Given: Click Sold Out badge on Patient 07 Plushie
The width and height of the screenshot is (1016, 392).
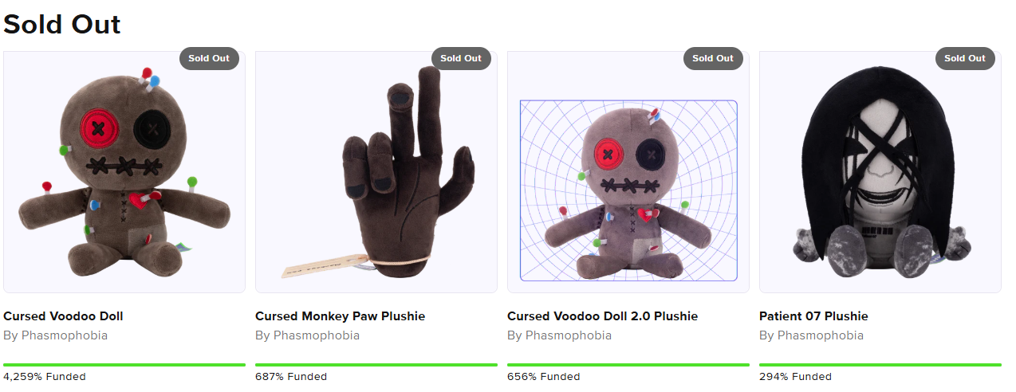Looking at the screenshot, I should pos(965,58).
